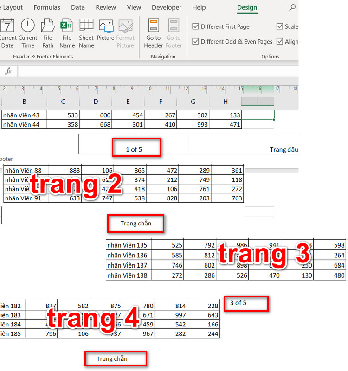Screen dimensions: 348x371
Task: Open the Help tab
Action: coord(199,7)
